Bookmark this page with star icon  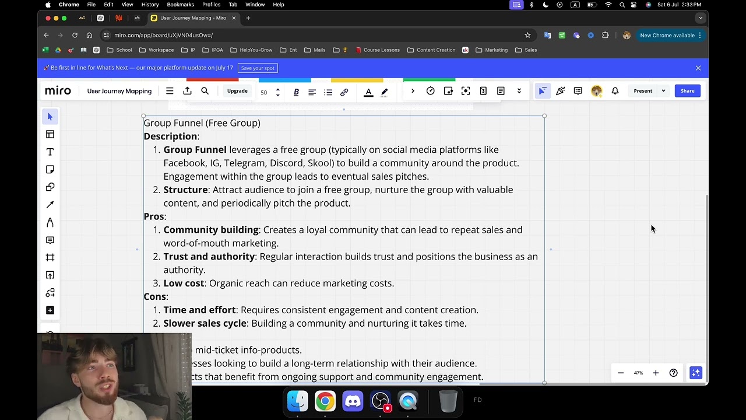point(527,36)
